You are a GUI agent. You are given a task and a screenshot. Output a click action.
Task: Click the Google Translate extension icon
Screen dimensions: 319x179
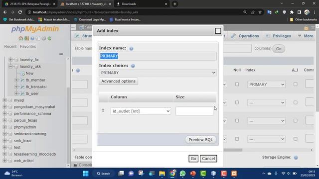click(269, 12)
